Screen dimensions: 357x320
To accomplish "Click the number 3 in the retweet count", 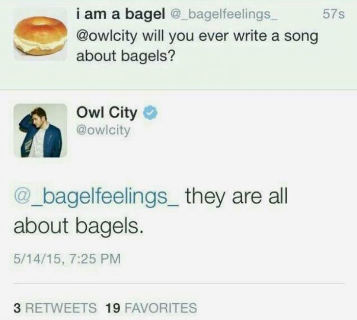I will 18,308.
